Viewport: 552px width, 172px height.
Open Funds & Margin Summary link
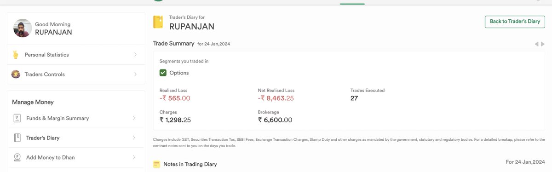(57, 118)
